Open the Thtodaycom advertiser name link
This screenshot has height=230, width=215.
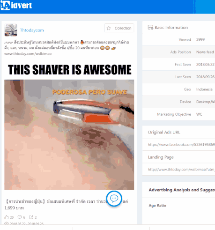click(32, 30)
